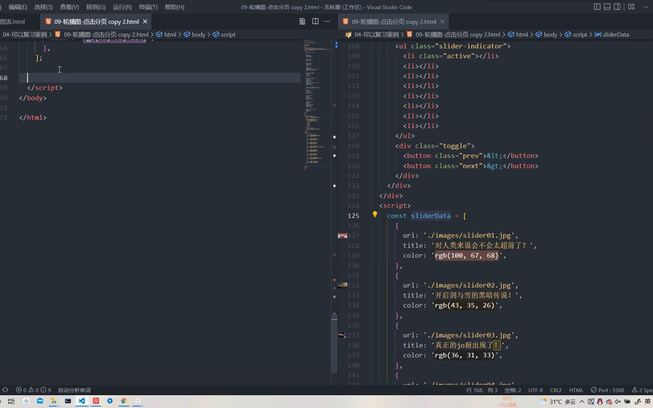Viewport: 653px width, 408px height.
Task: Click Live Server Port : 5500 item
Action: pos(608,390)
